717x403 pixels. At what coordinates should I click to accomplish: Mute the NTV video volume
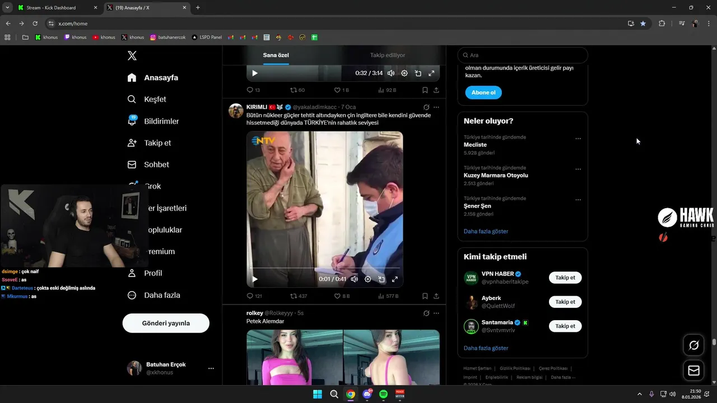point(354,279)
